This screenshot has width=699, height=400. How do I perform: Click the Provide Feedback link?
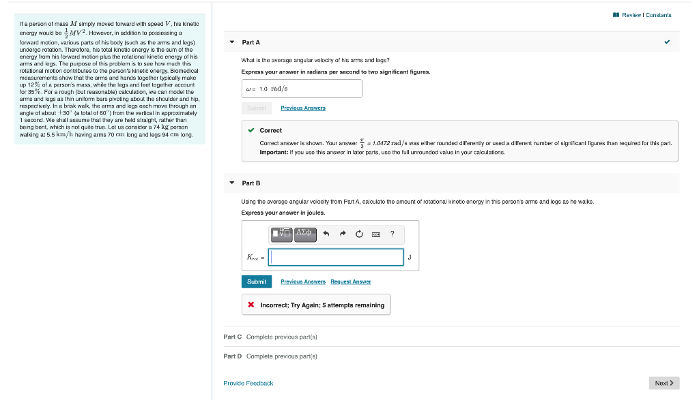[x=248, y=383]
